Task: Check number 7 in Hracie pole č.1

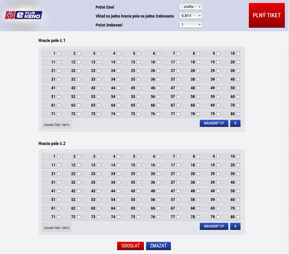Action: tap(178, 54)
